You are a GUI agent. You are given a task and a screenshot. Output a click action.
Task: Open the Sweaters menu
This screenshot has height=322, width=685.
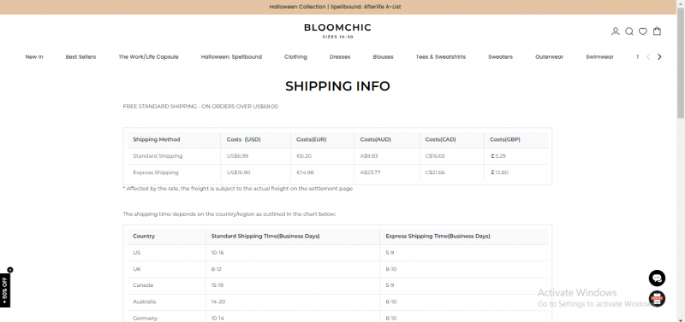(500, 56)
